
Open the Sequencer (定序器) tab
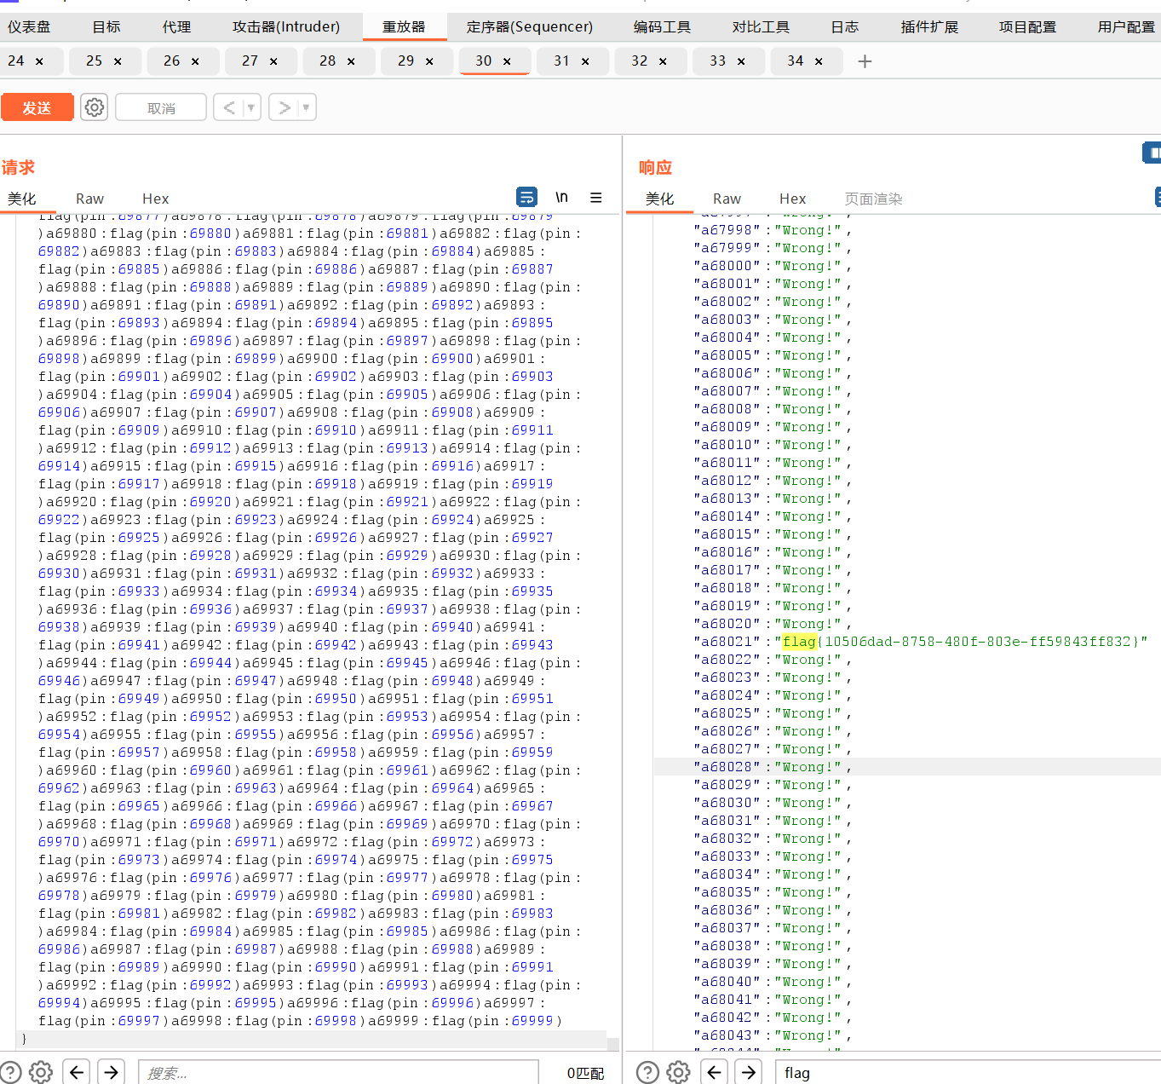tap(530, 27)
